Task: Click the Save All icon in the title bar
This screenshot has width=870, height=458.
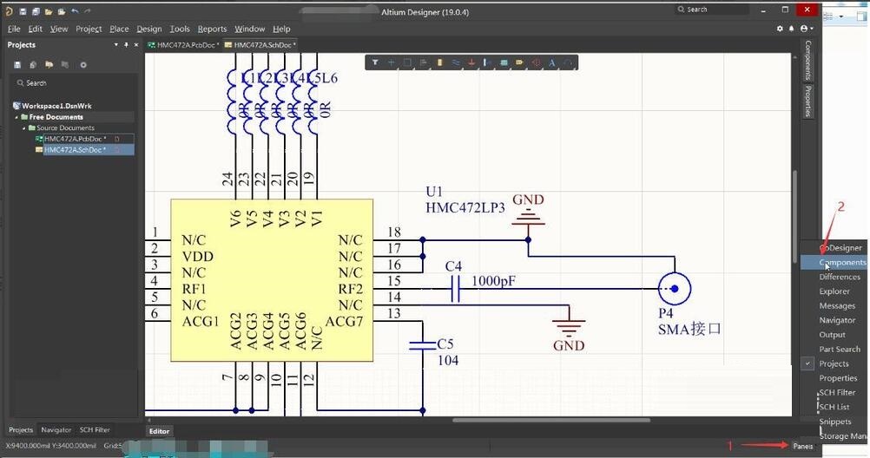Action: coord(36,11)
